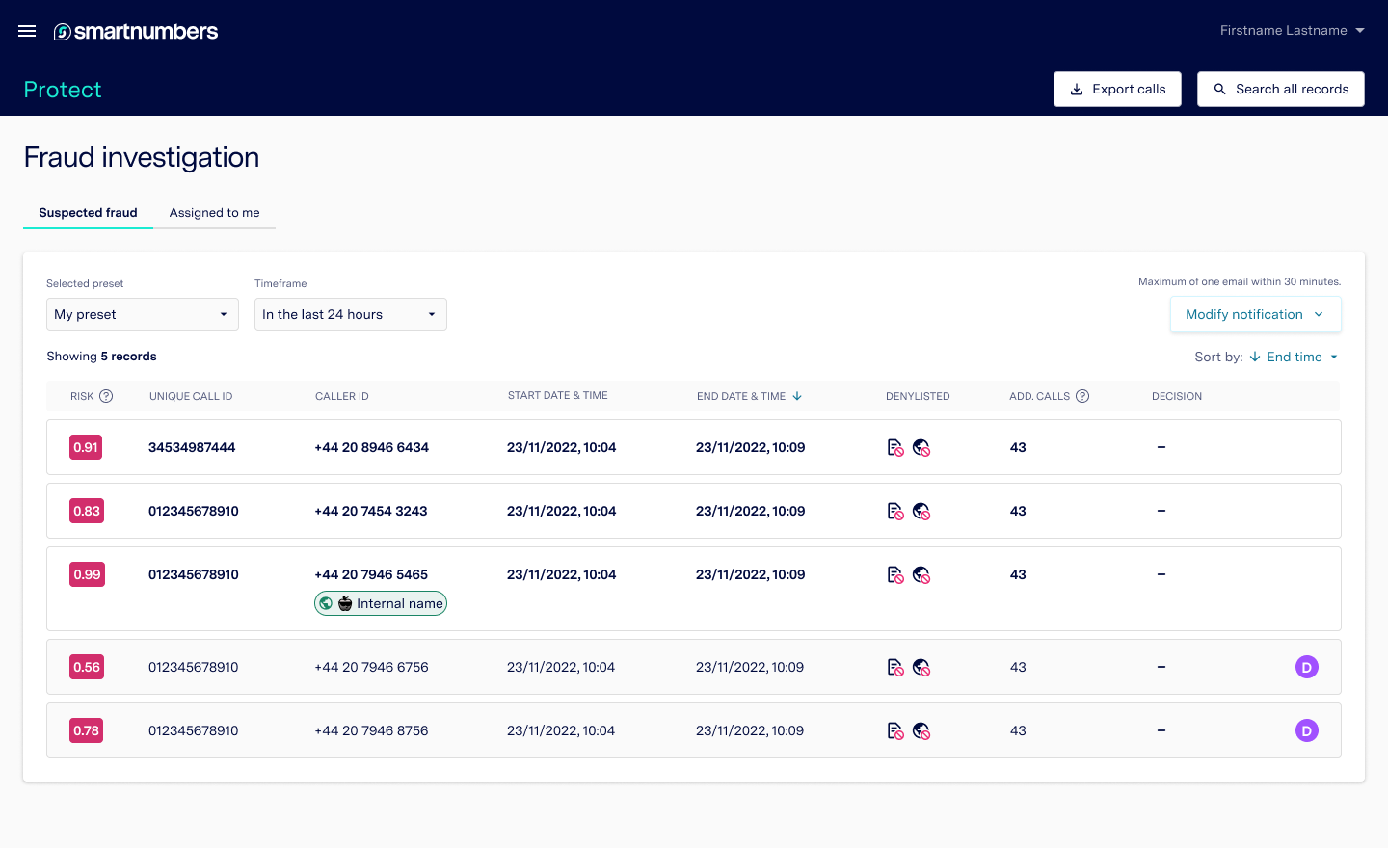
Task: Open the Modify notification dropdown
Action: pos(1255,313)
